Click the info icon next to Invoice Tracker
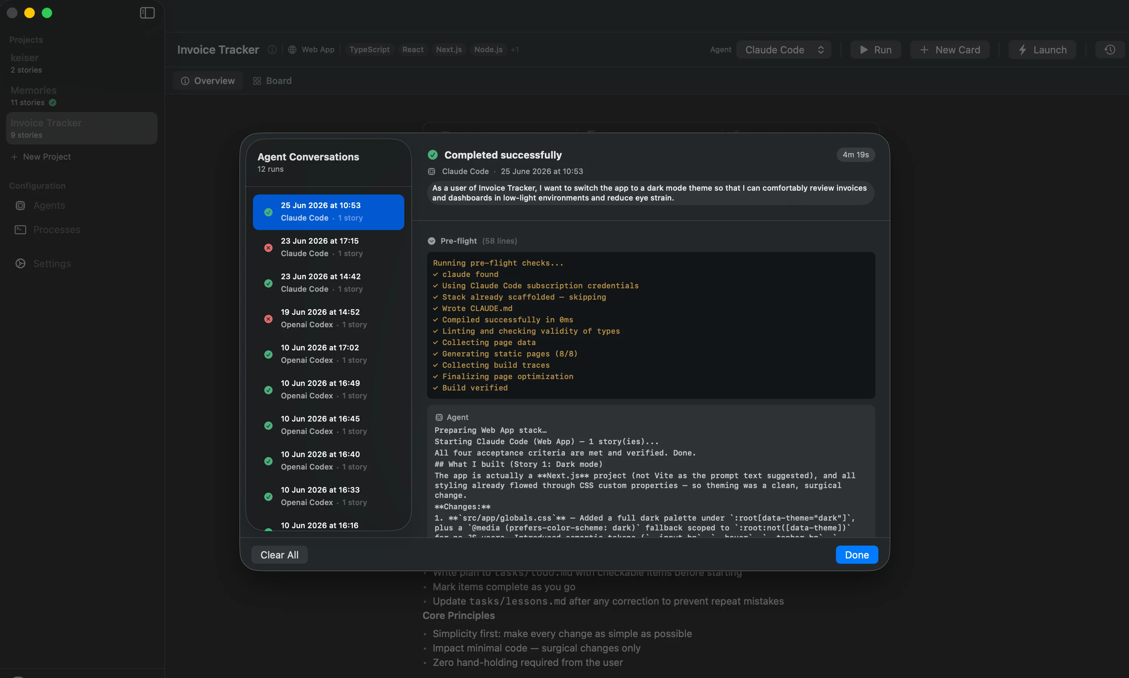1129x678 pixels. click(x=272, y=49)
